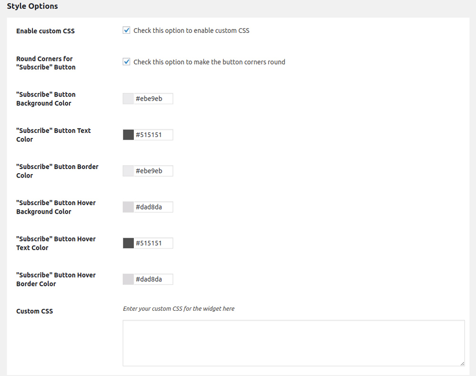This screenshot has width=476, height=376.
Task: Click the Button Border Color hex field
Action: [153, 171]
